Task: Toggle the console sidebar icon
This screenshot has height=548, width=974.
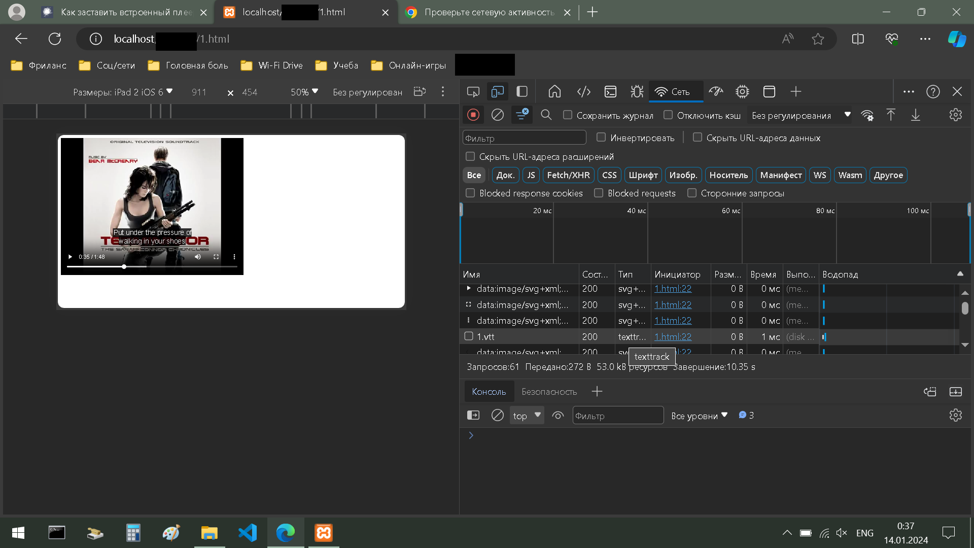Action: [x=473, y=416]
